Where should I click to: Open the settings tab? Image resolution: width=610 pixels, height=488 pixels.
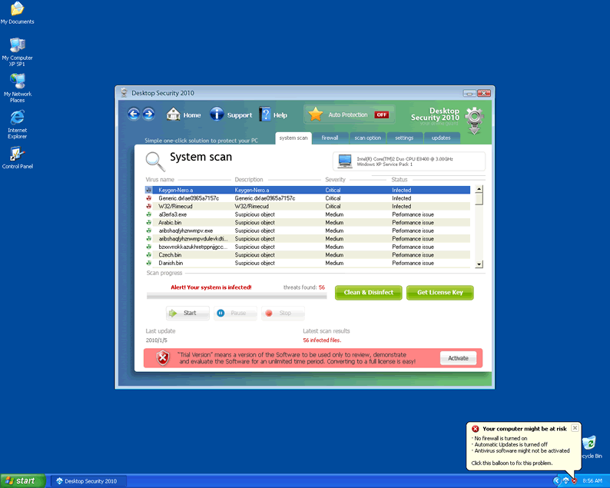(404, 138)
